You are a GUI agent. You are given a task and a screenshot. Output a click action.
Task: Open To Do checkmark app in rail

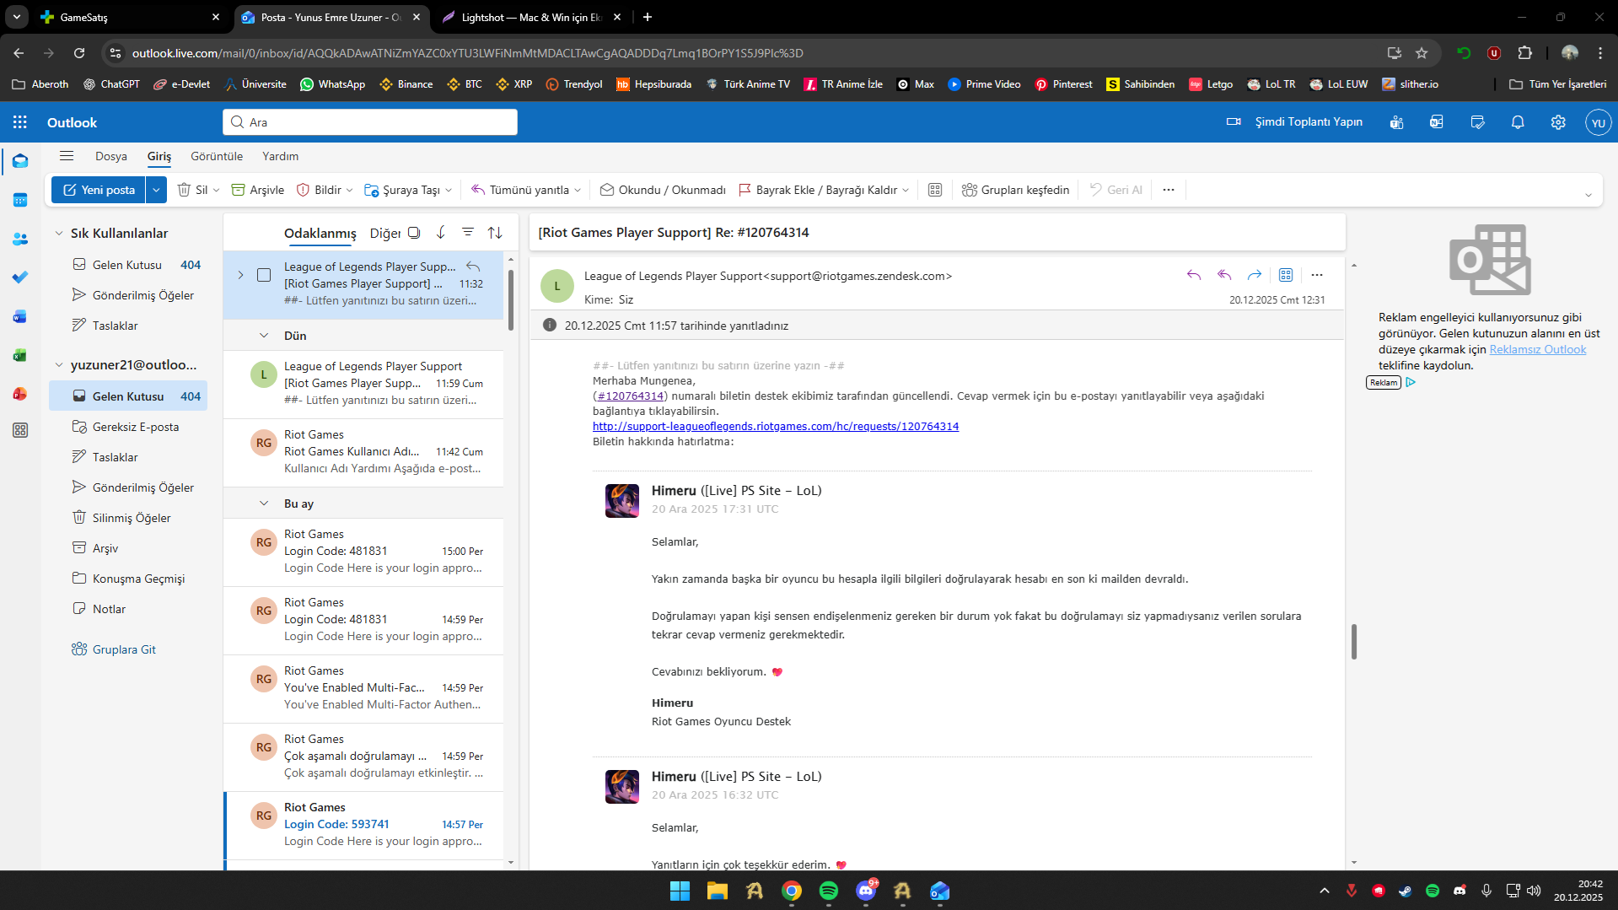coord(20,277)
